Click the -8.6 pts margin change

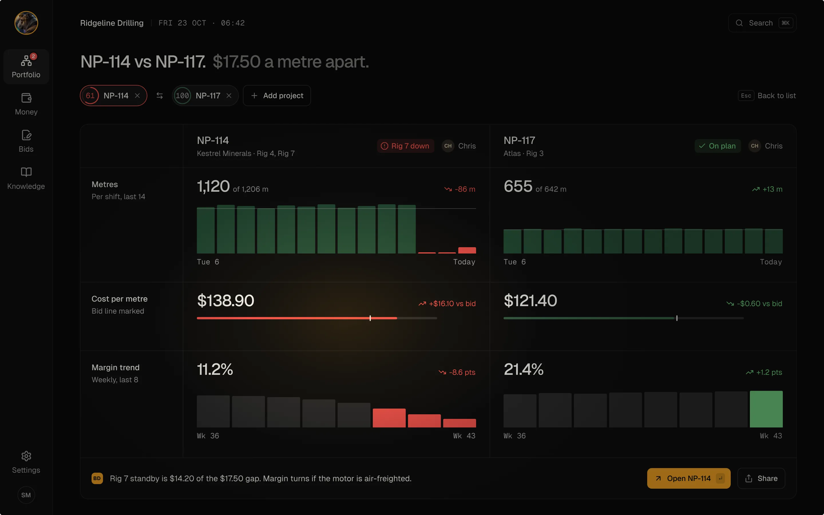click(457, 372)
